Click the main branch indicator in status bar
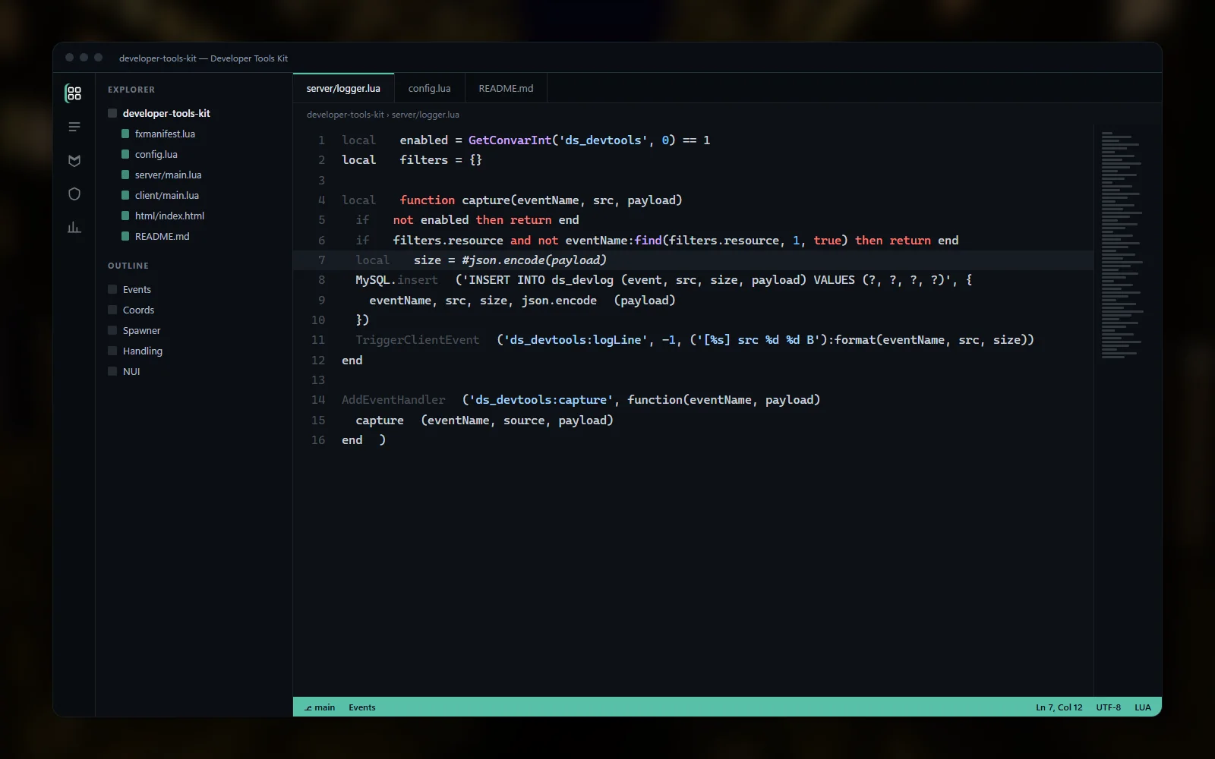Image resolution: width=1215 pixels, height=759 pixels. pyautogui.click(x=320, y=707)
